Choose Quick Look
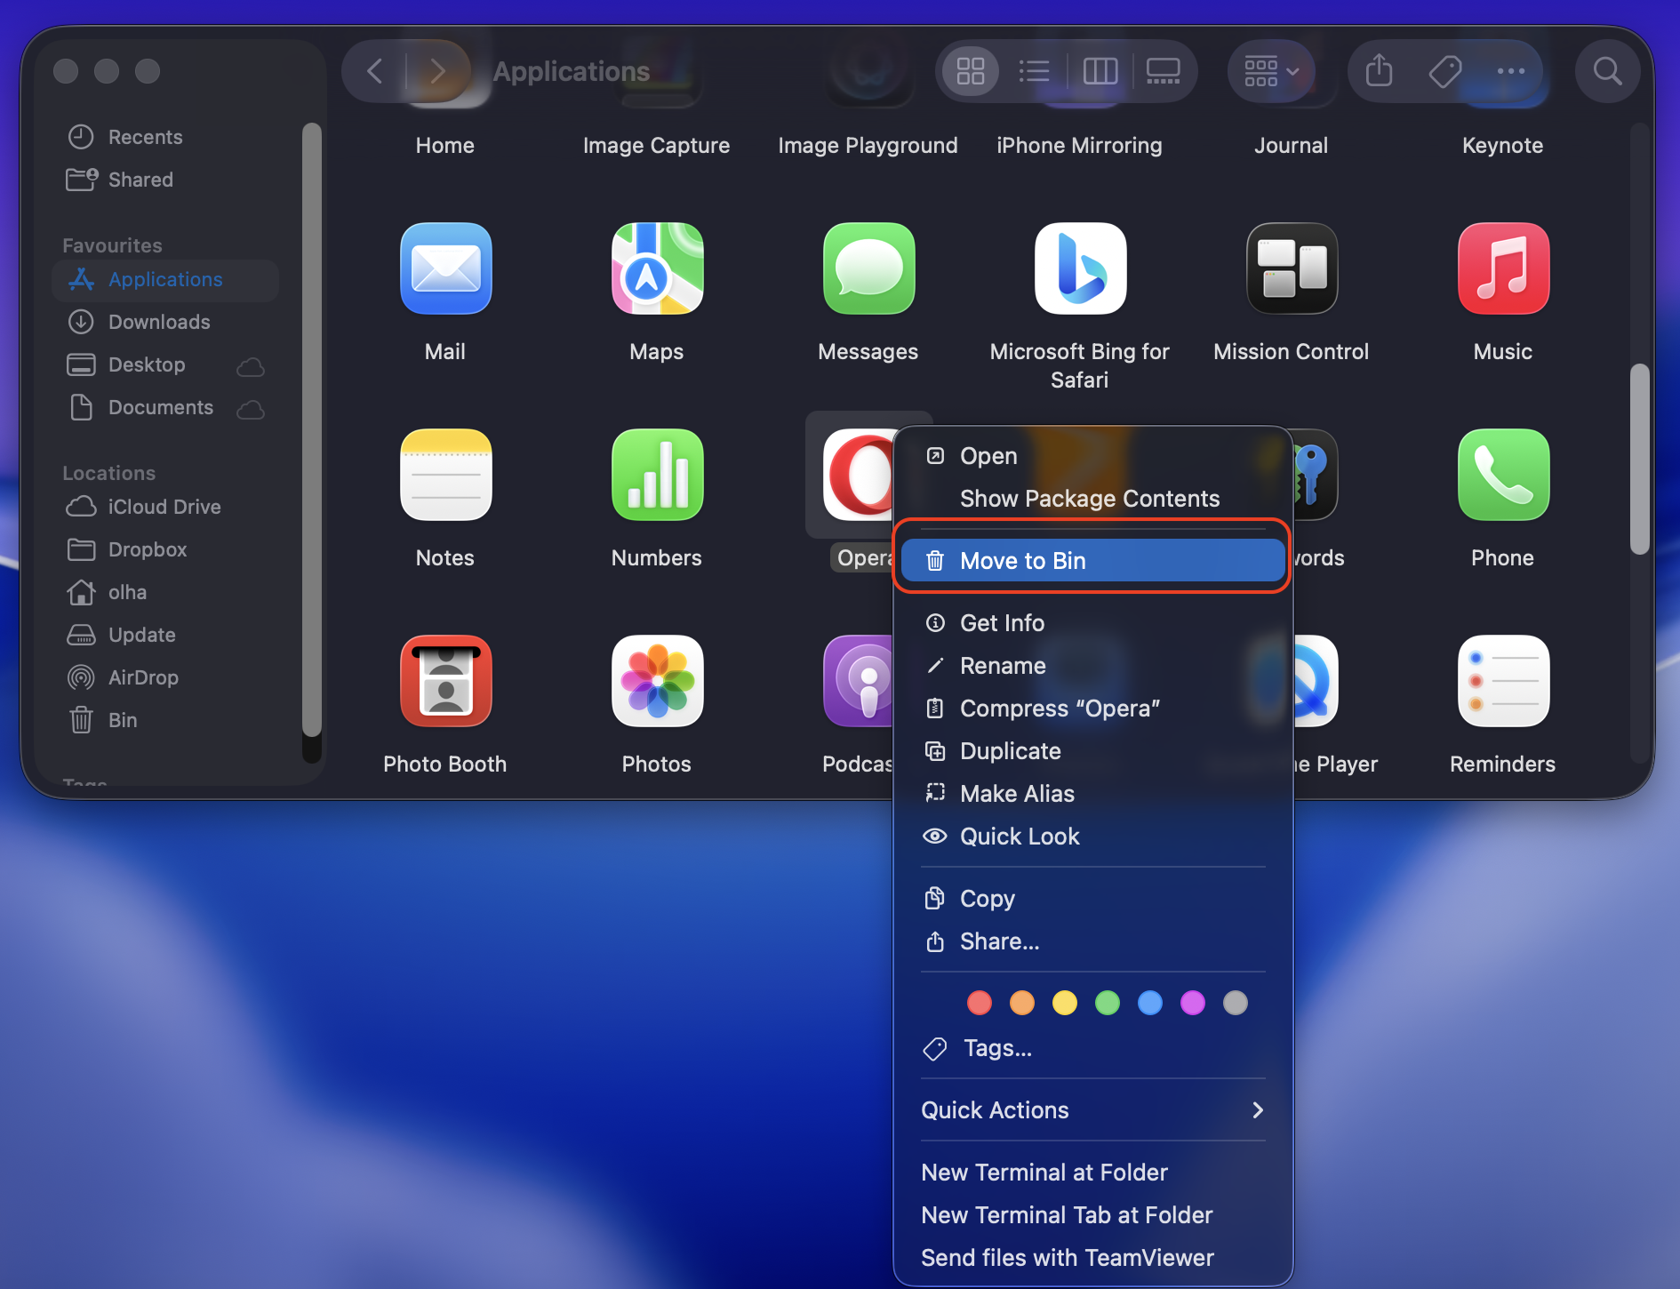 coord(1092,837)
